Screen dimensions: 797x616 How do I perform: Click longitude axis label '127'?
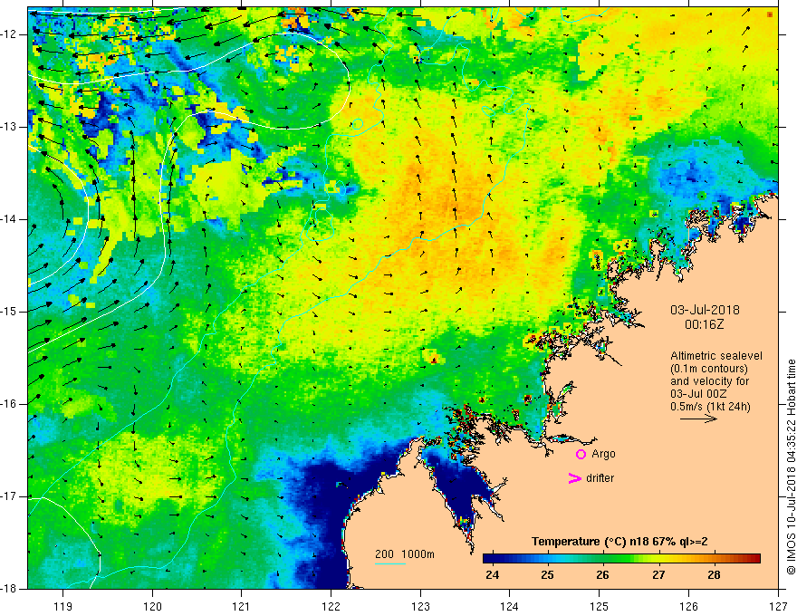point(778,606)
